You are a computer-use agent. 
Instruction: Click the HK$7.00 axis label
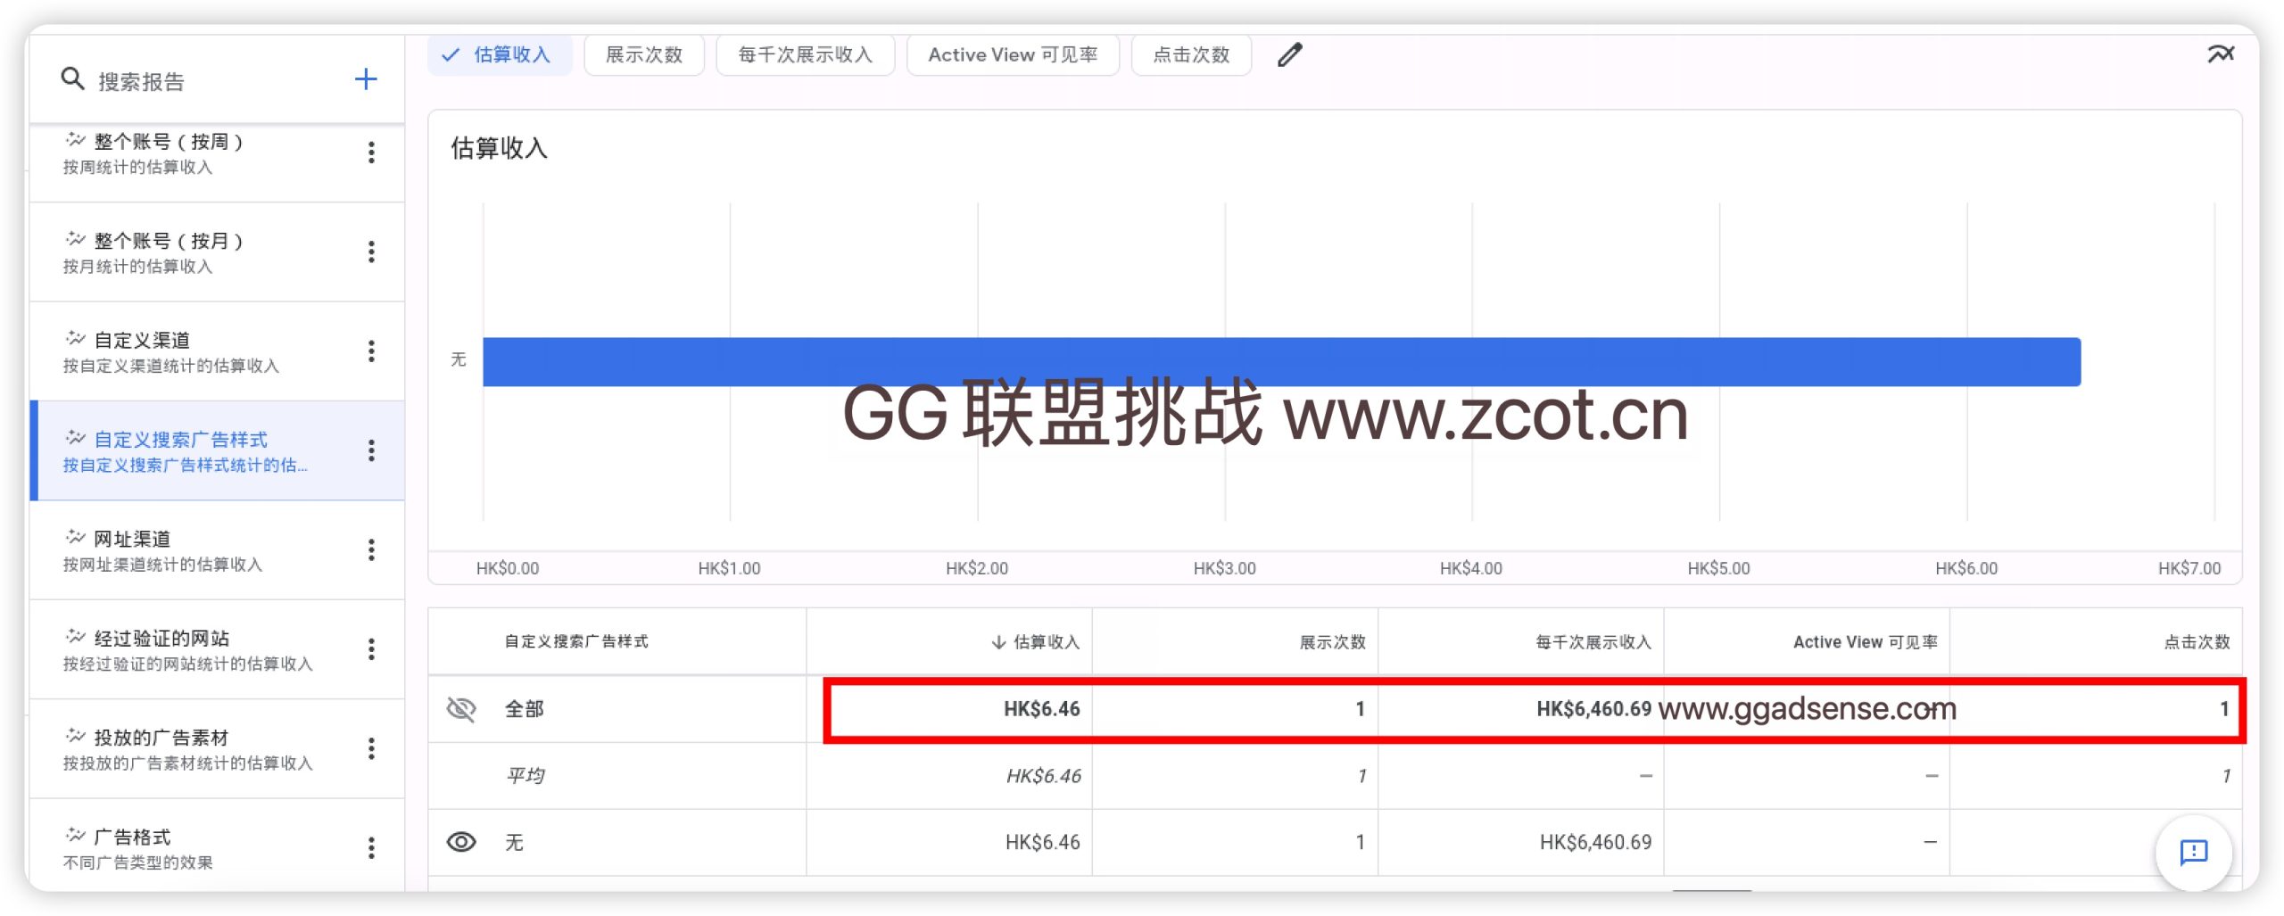[x=2189, y=569]
